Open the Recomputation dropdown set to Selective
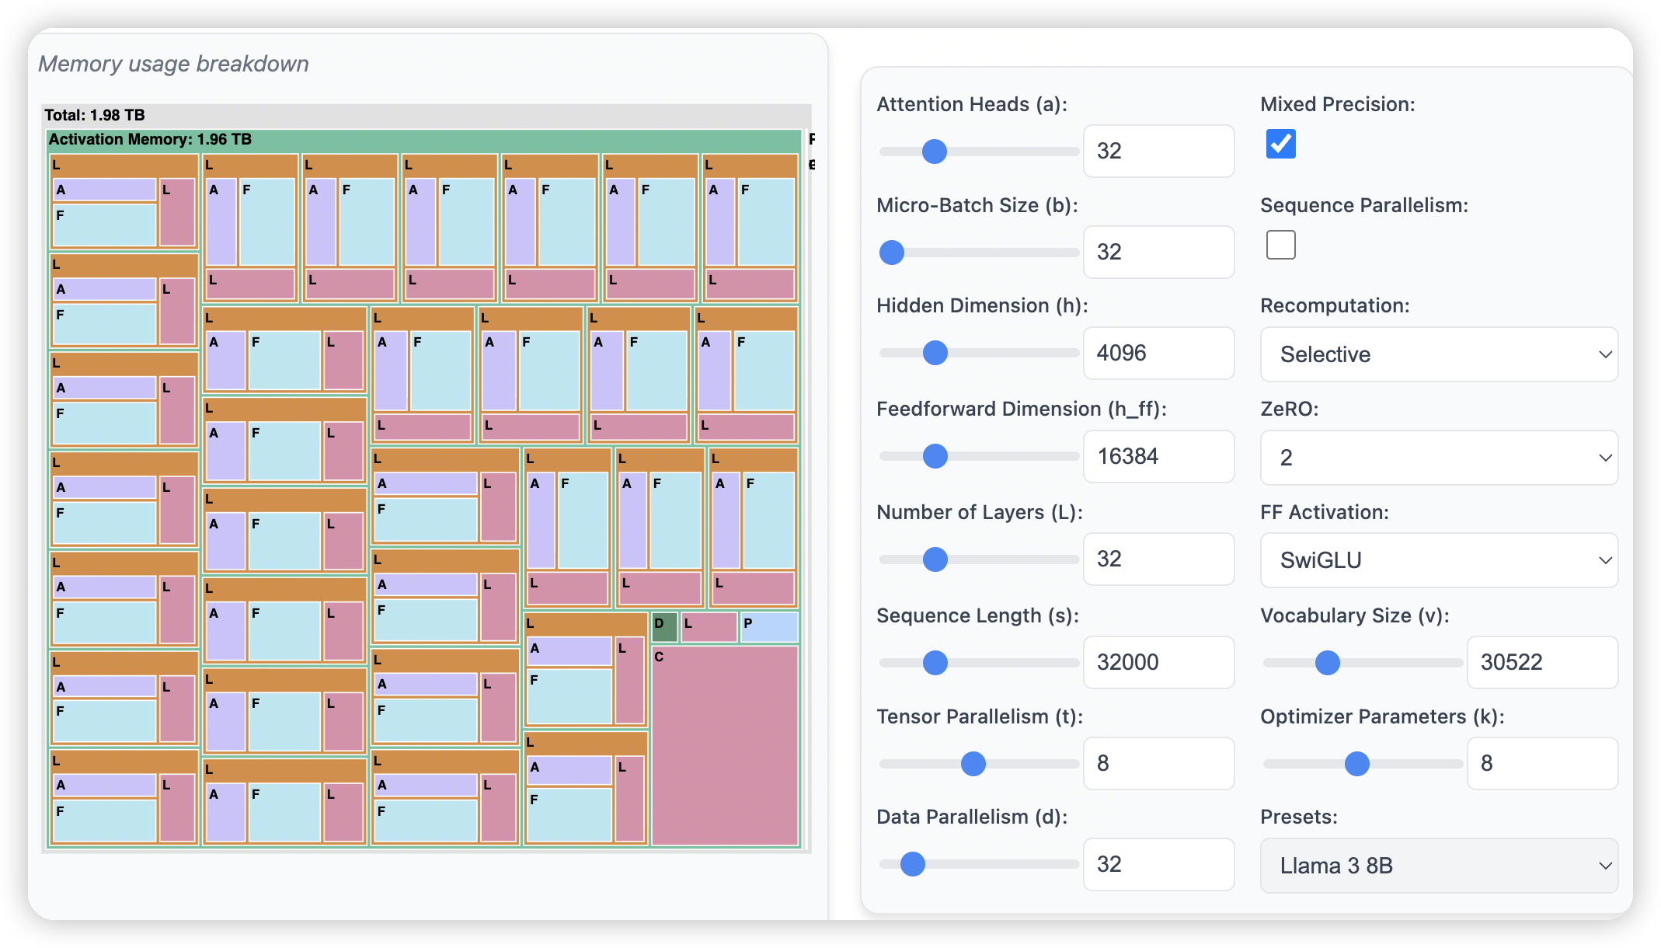 click(x=1438, y=354)
